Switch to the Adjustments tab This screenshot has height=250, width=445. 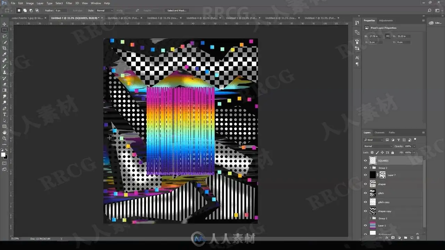pos(386,20)
